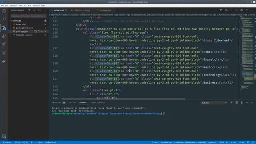The height and width of the screenshot is (144, 256).
Task: Refresh source control with circular arrow icon
Action: coord(39,10)
